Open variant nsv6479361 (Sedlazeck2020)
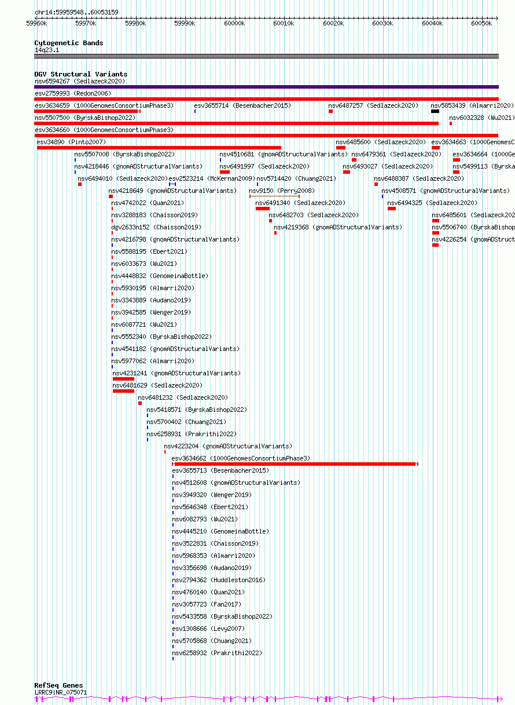The height and width of the screenshot is (705, 515). [x=396, y=154]
